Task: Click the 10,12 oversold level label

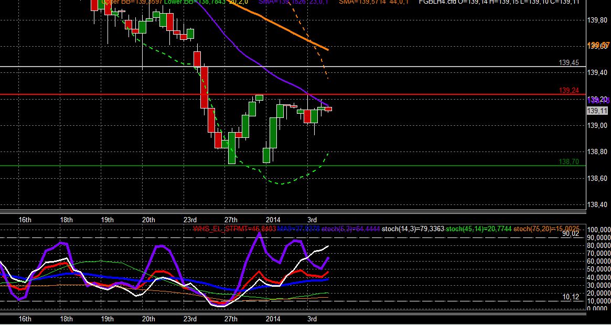Action: pos(571,297)
